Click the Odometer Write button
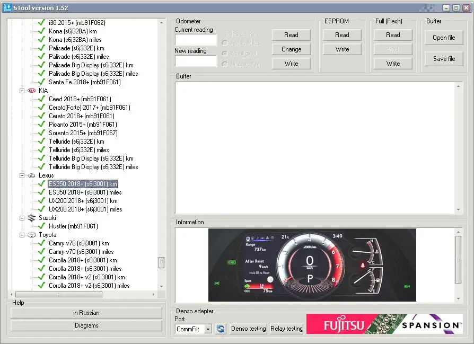Image resolution: width=474 pixels, height=344 pixels. [291, 64]
